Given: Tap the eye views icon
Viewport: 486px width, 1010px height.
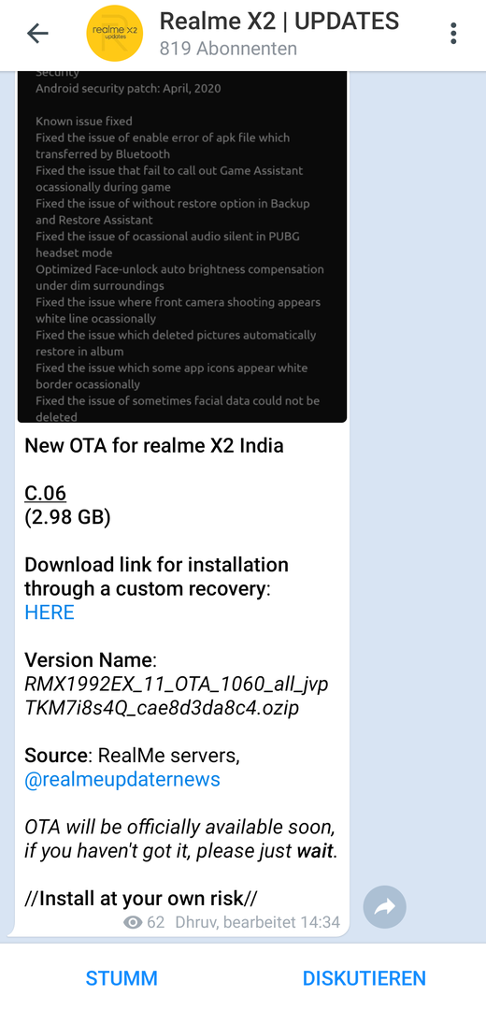Looking at the screenshot, I should 133,922.
